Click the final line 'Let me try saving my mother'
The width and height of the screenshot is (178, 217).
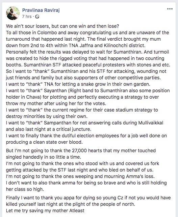(x=45, y=211)
